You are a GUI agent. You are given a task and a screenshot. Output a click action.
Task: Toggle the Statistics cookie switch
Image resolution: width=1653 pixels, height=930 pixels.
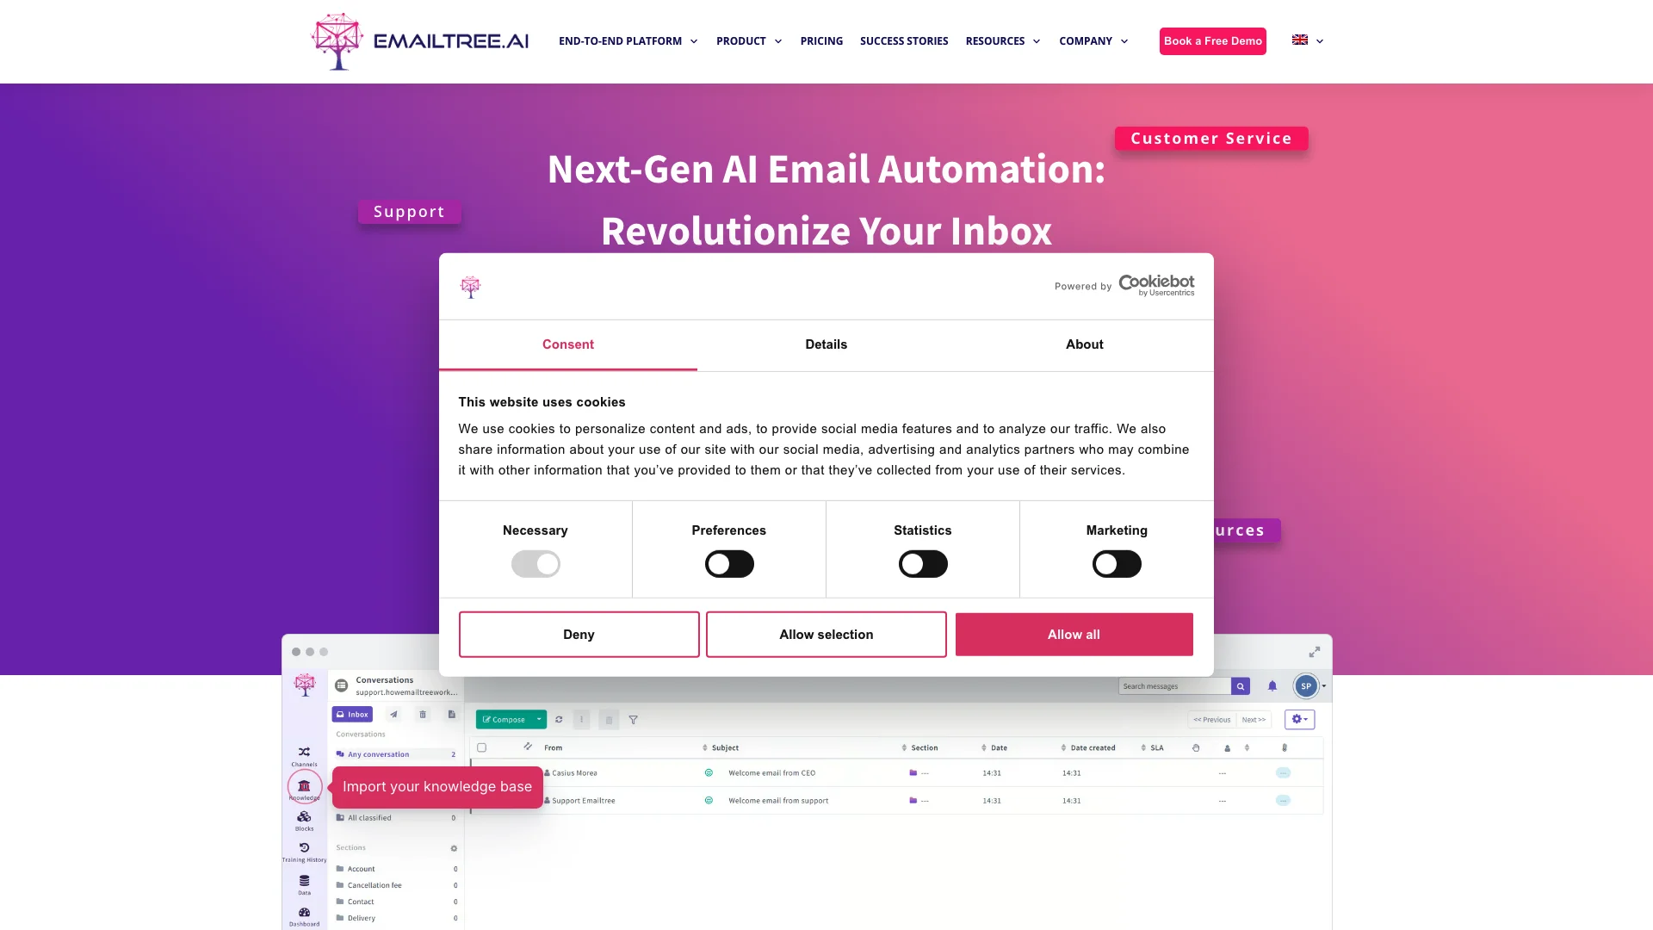[923, 563]
